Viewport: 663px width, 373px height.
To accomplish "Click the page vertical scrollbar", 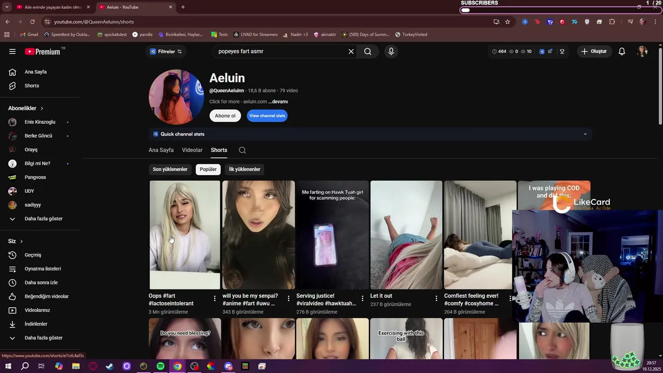I will (660, 85).
